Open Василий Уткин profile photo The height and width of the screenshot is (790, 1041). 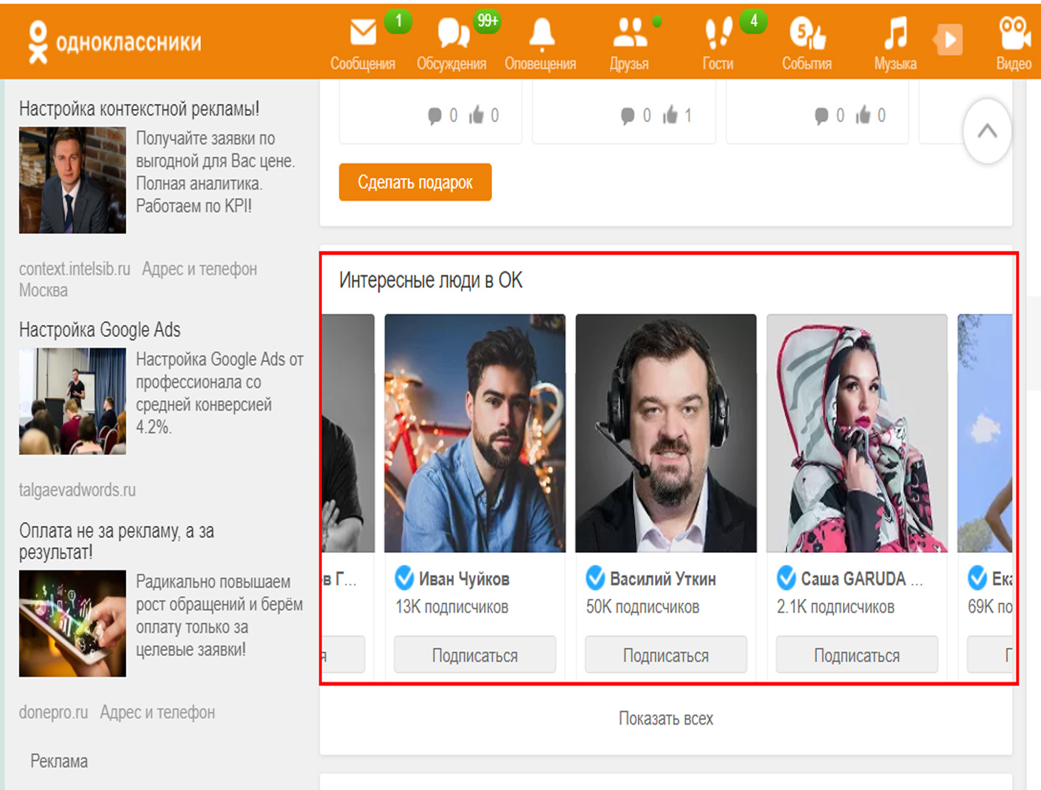[666, 433]
